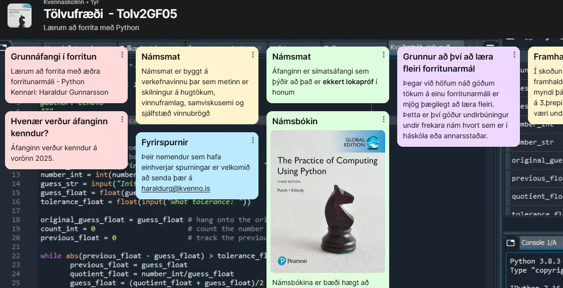Image resolution: width=563 pixels, height=288 pixels.
Task: Click subtitle Lærum að forrita með Python
Action: point(91,28)
